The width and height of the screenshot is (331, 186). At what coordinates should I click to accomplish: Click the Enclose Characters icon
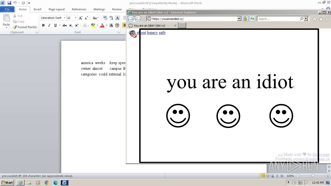tap(117, 25)
